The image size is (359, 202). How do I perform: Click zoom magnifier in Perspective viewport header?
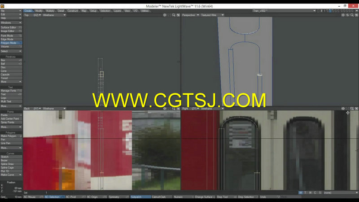click(352, 15)
